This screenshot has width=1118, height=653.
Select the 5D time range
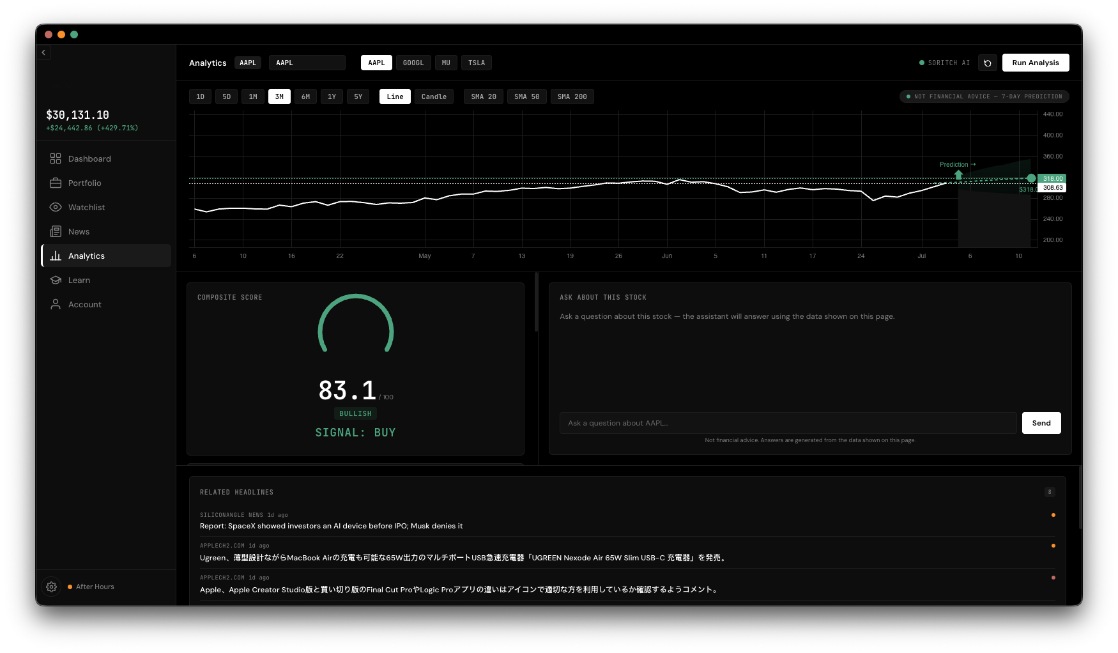(227, 96)
